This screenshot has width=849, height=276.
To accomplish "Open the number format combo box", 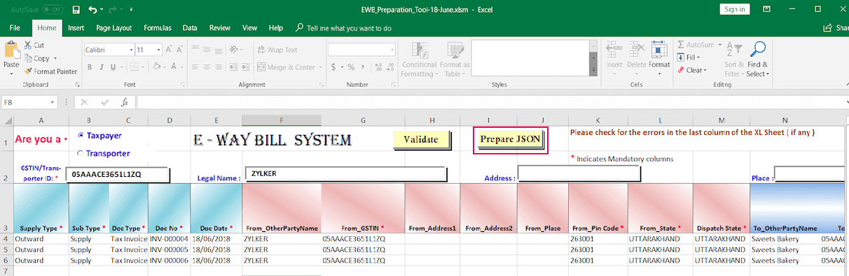I will (x=361, y=50).
